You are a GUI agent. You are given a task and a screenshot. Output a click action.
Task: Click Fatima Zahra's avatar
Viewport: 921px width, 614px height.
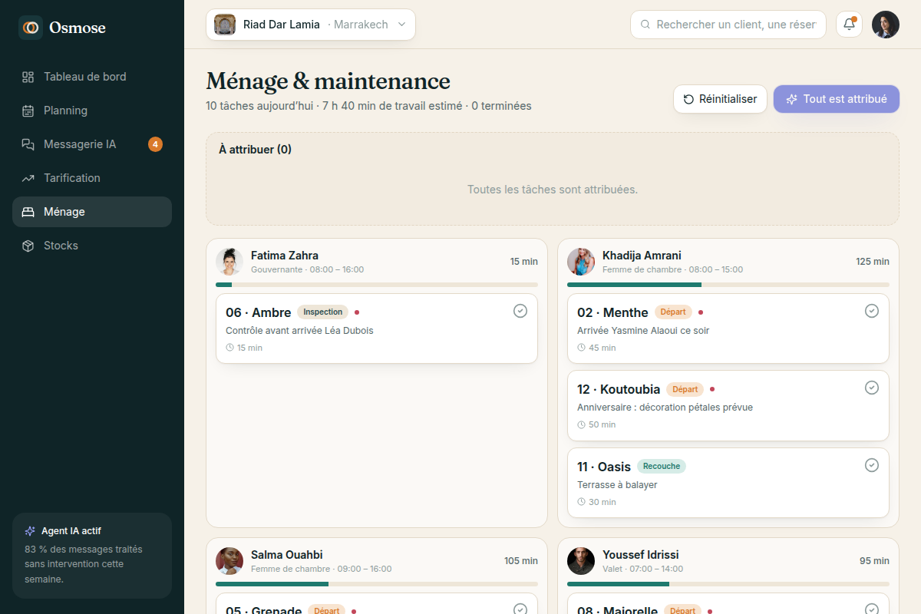229,262
